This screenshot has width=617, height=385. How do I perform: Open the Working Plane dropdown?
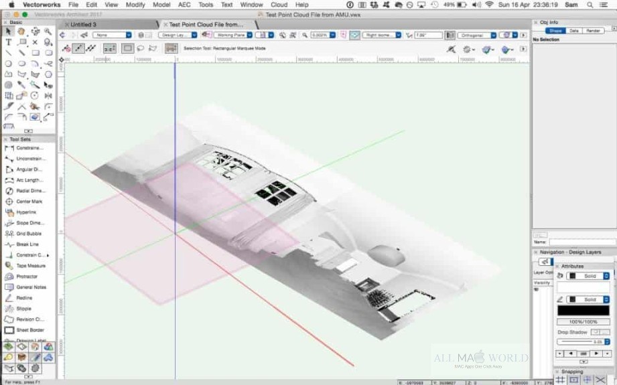(233, 35)
